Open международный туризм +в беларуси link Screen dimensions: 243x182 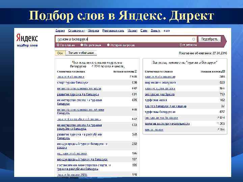82,159
